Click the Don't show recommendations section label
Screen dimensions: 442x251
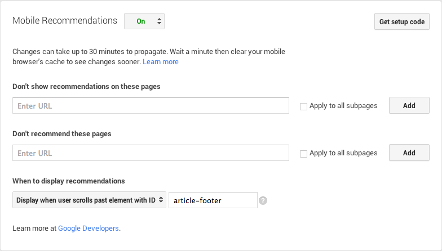[86, 87]
